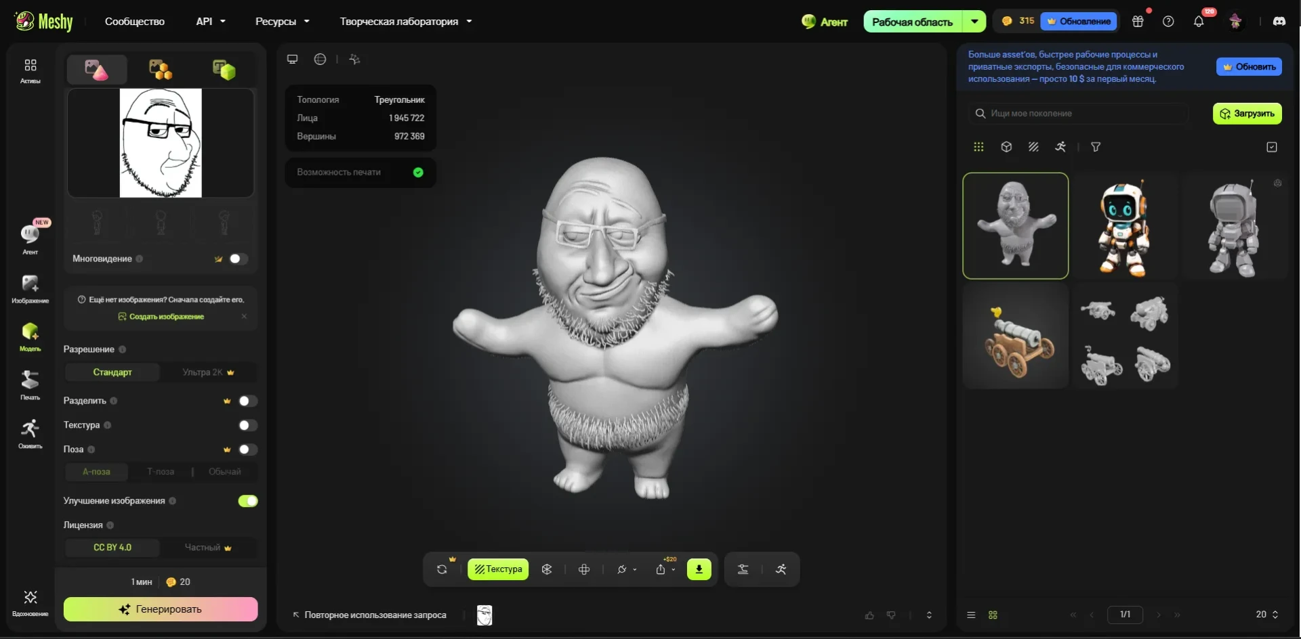
Task: Select the А-поза pose option
Action: click(96, 472)
